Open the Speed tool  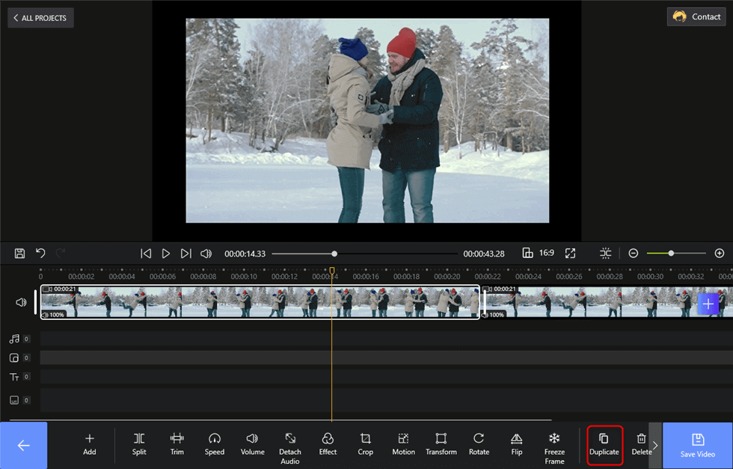215,444
